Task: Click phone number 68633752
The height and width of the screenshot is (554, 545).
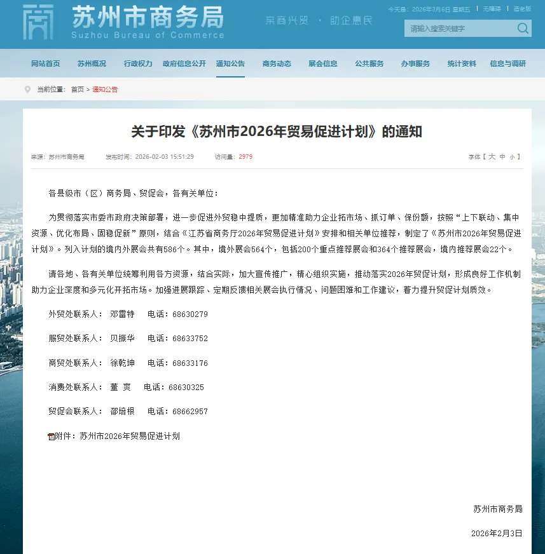Action: coord(190,339)
